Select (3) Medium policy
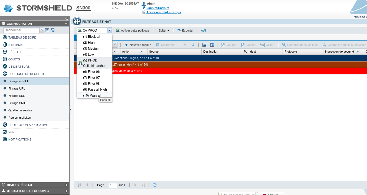This screenshot has width=367, height=195. pyautogui.click(x=94, y=49)
